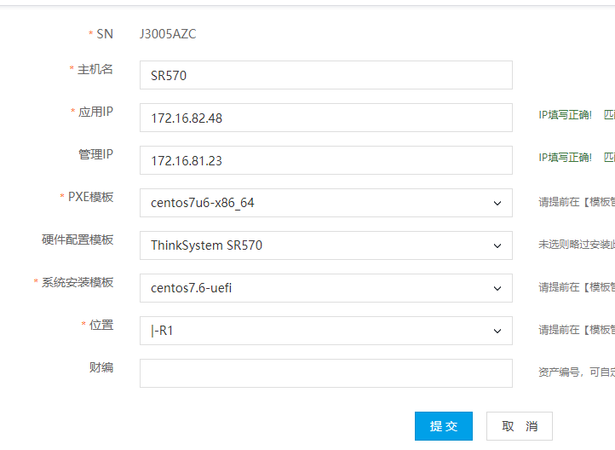Screen dimensions: 615x450
Task: Click the 应用IP field with 172.16.82.48
Action: 326,118
